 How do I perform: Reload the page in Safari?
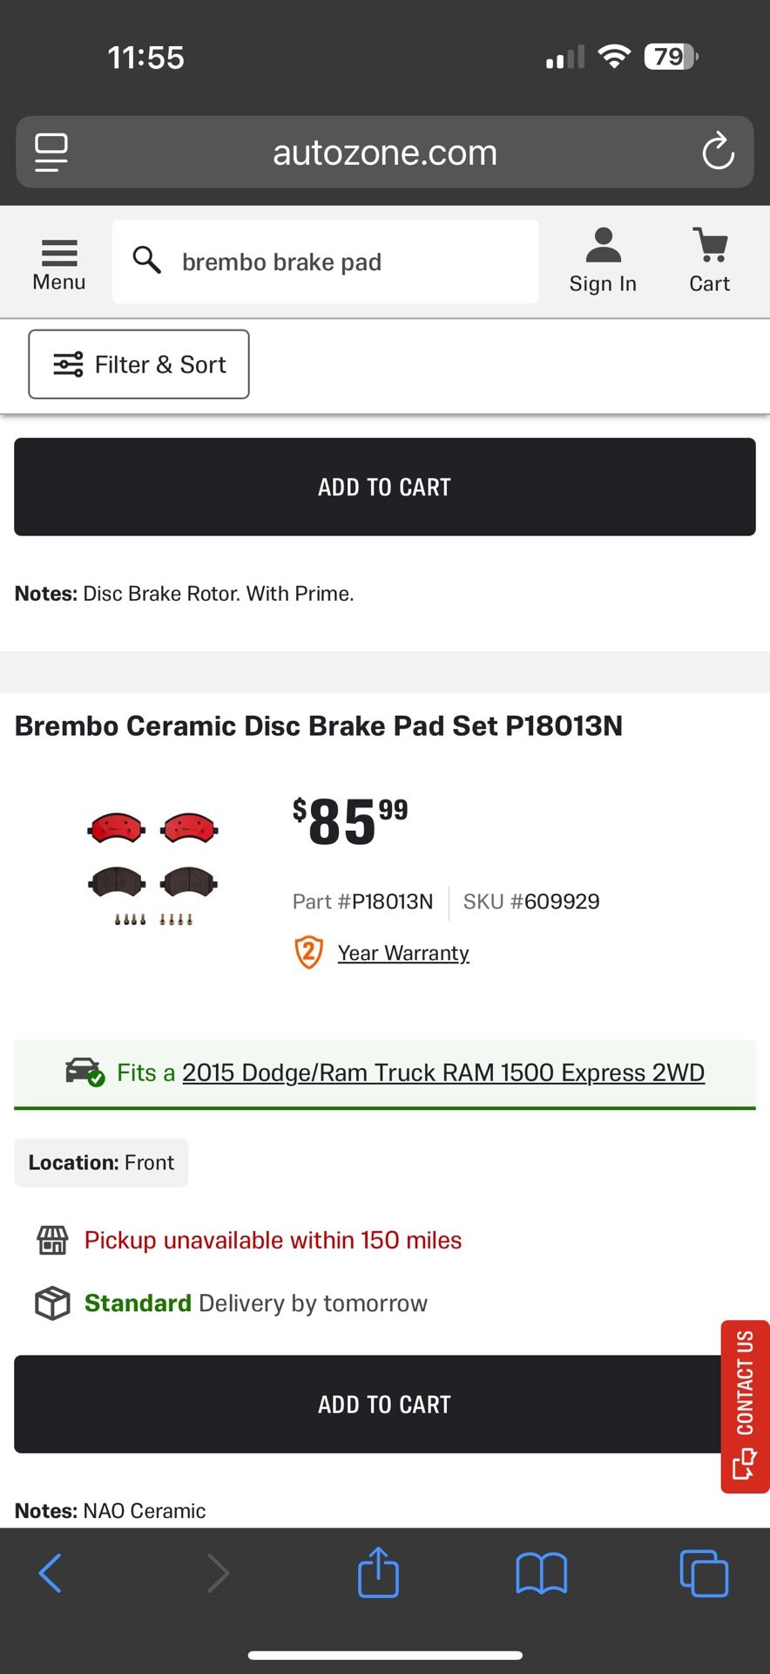point(718,152)
